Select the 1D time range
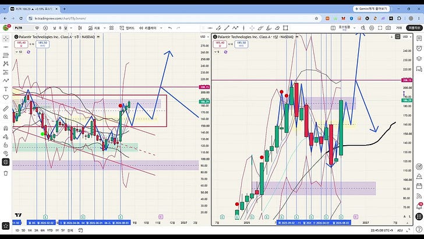Viewport: 424px width, 239px height. [17, 230]
